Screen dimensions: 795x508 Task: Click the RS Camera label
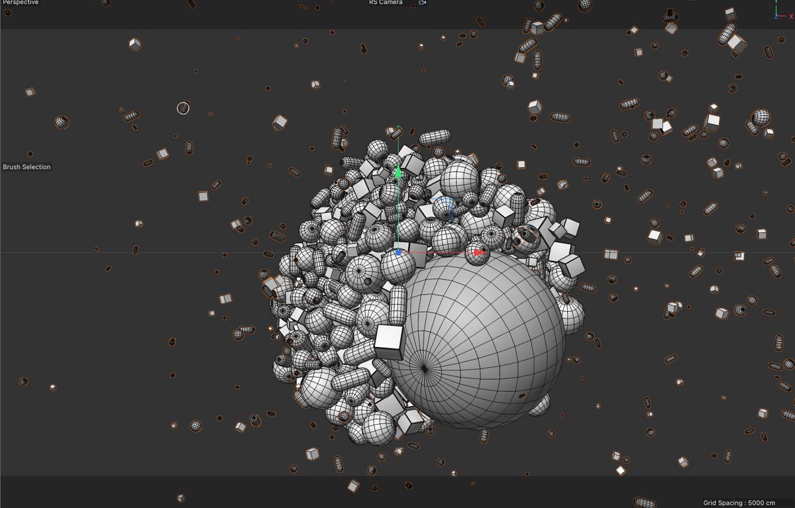[386, 3]
